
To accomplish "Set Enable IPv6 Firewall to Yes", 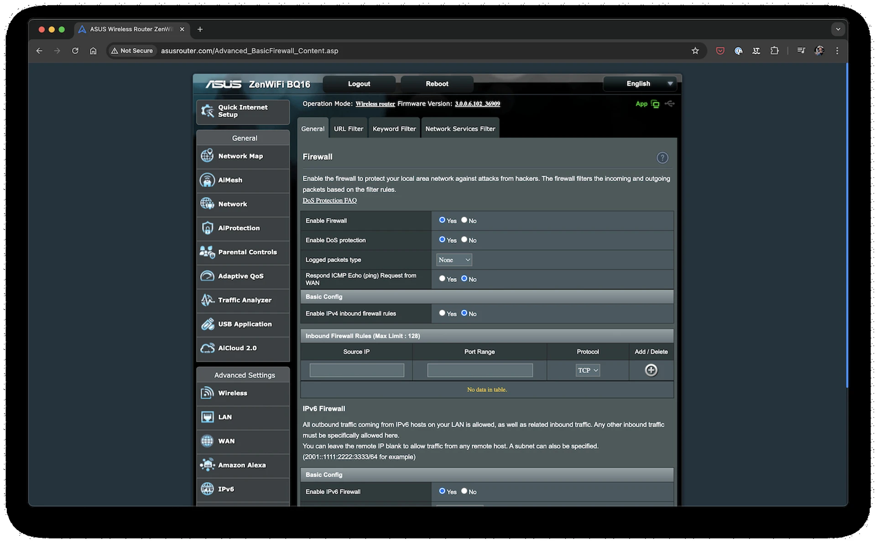I will coord(442,491).
